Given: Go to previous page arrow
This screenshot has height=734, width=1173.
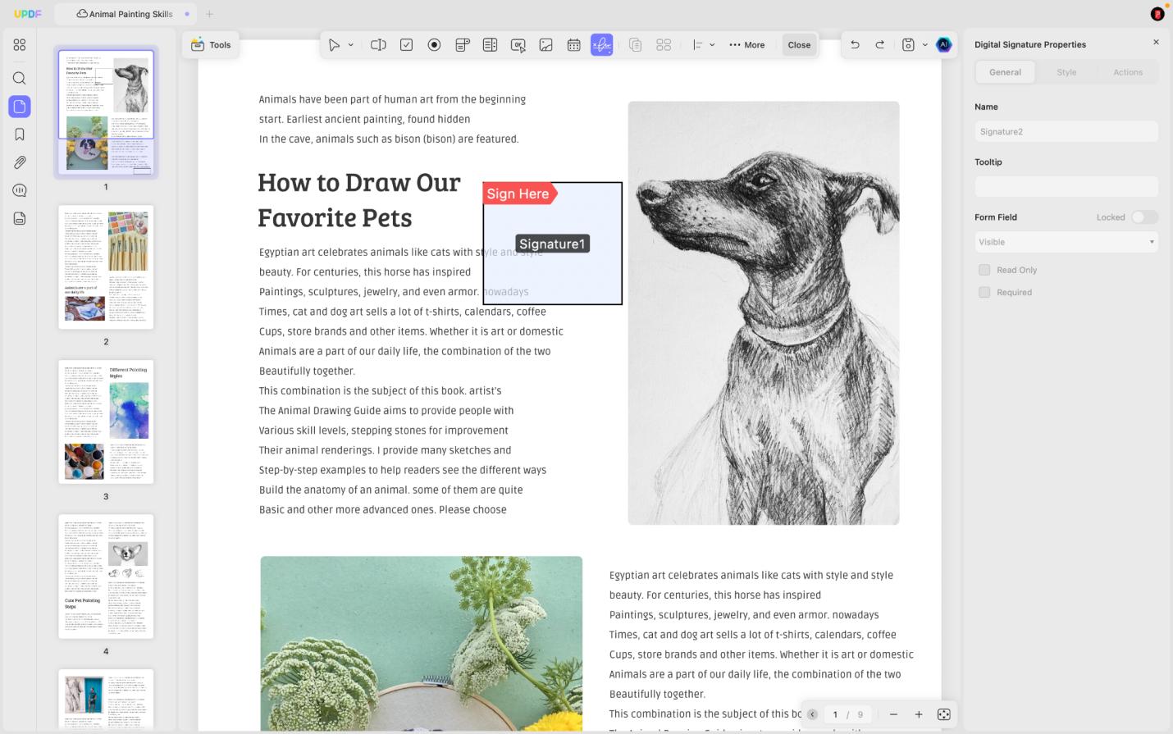Looking at the screenshot, I should 812,714.
